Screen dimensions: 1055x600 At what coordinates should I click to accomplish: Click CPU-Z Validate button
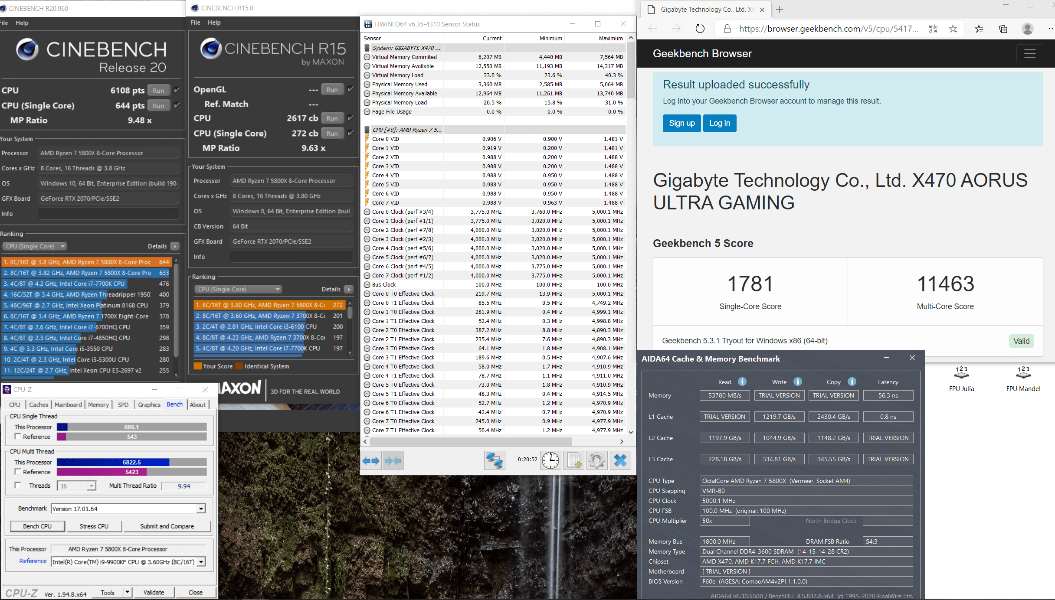coord(154,592)
